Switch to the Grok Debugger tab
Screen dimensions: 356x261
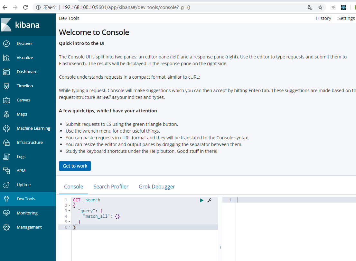point(157,187)
